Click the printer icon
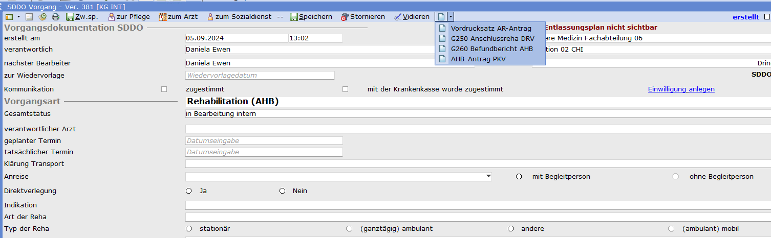The image size is (771, 238). [x=55, y=17]
